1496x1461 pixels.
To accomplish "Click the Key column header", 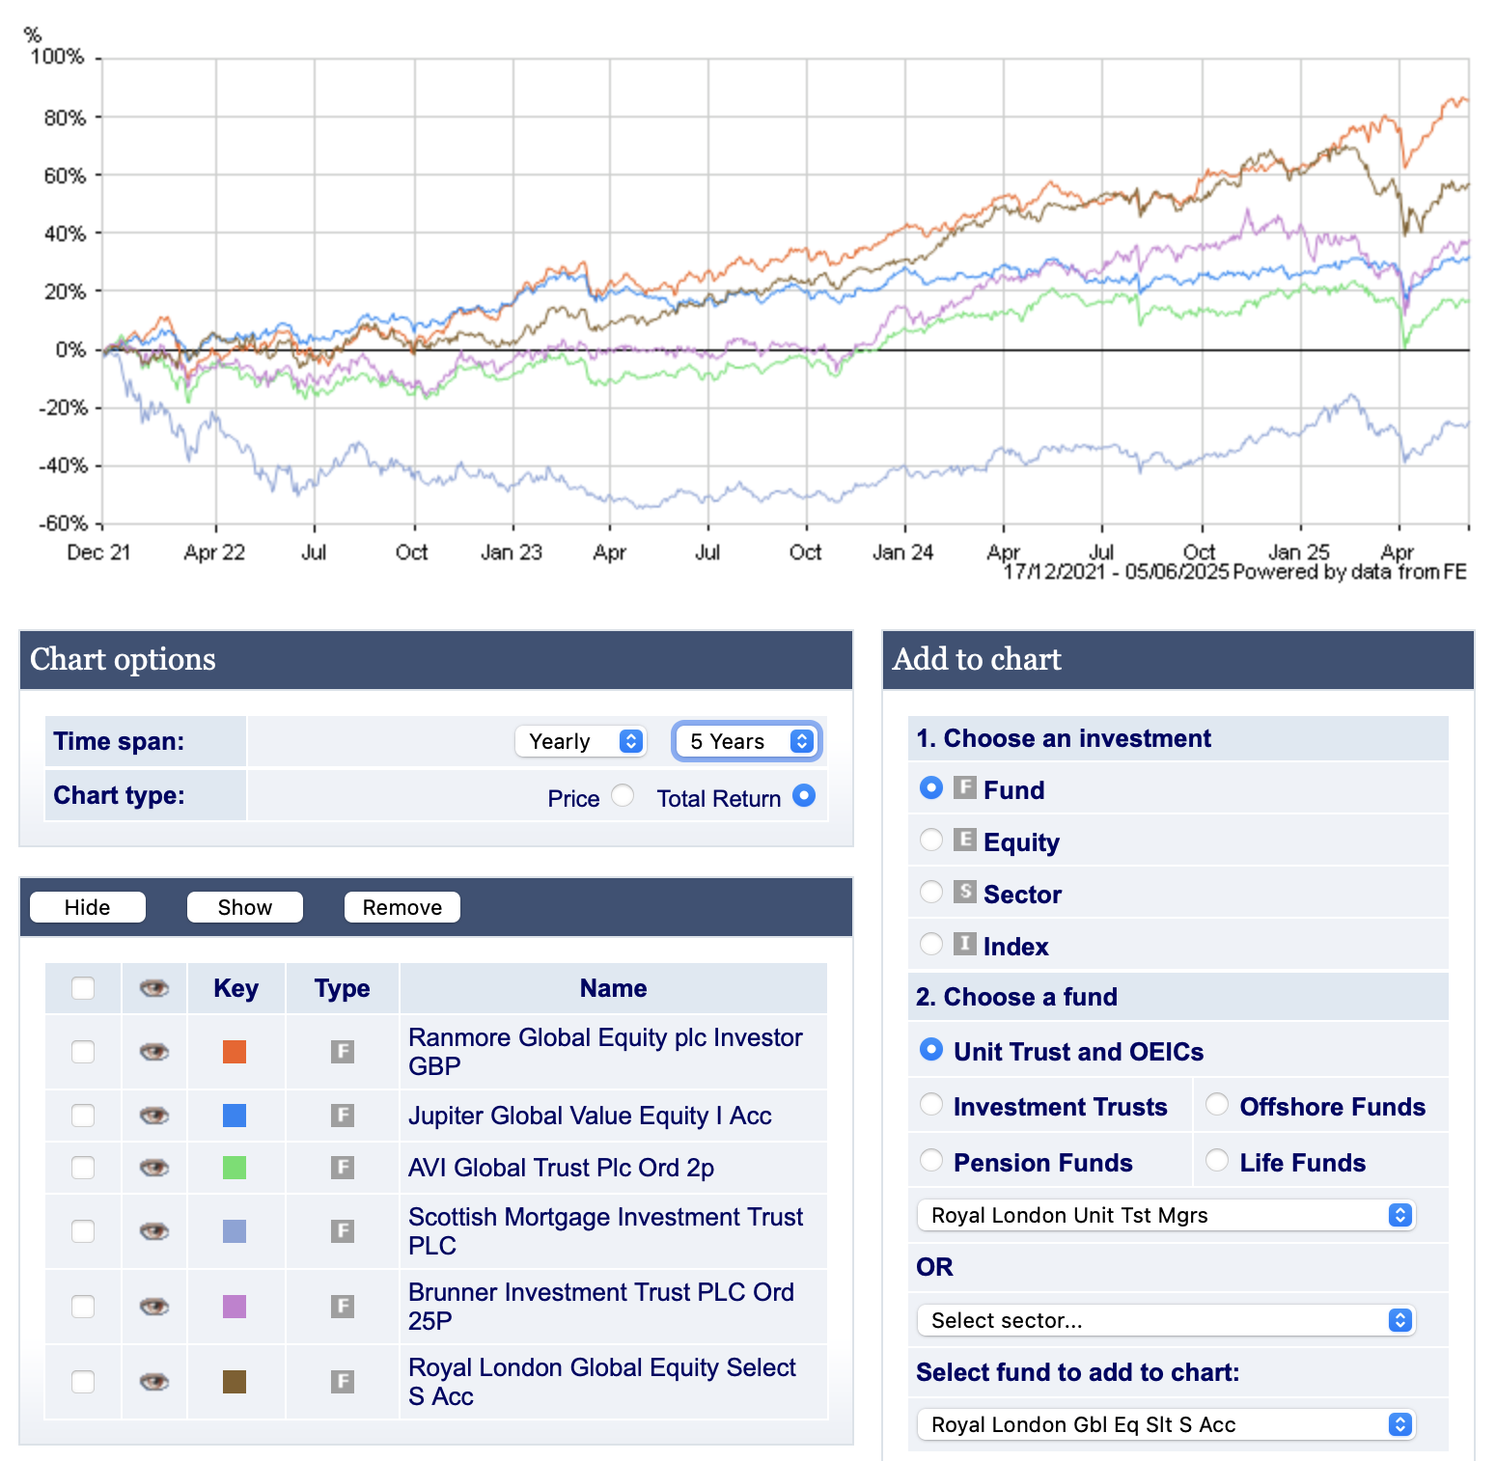I will click(x=235, y=988).
